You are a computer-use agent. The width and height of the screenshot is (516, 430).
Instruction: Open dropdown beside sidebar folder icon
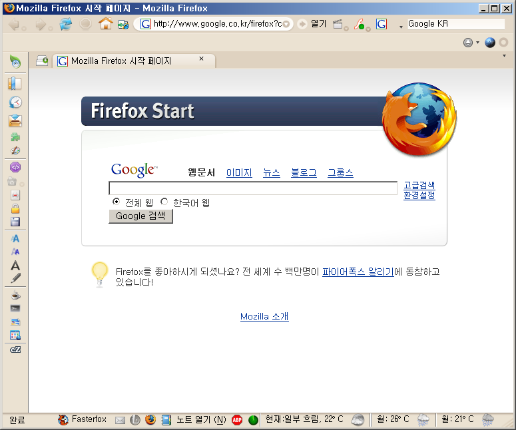coord(22,184)
